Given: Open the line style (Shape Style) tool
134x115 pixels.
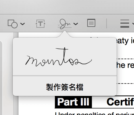Looking at the screenshot, I should coord(125,24).
